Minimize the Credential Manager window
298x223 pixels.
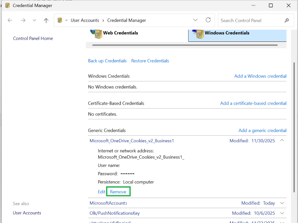tap(253, 5)
